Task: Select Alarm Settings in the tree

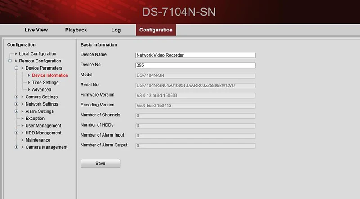Action: [x=40, y=111]
